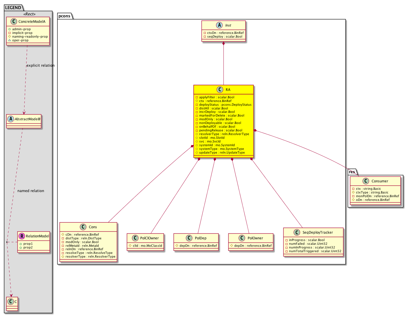Open the pcons package tab
409x316 pixels.
[x=64, y=16]
